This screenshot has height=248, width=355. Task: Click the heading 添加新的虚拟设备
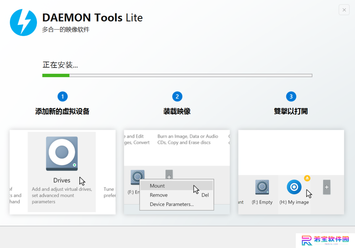[x=62, y=111]
